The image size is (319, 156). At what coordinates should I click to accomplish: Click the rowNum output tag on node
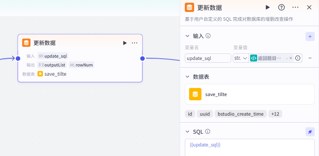[x=81, y=65]
